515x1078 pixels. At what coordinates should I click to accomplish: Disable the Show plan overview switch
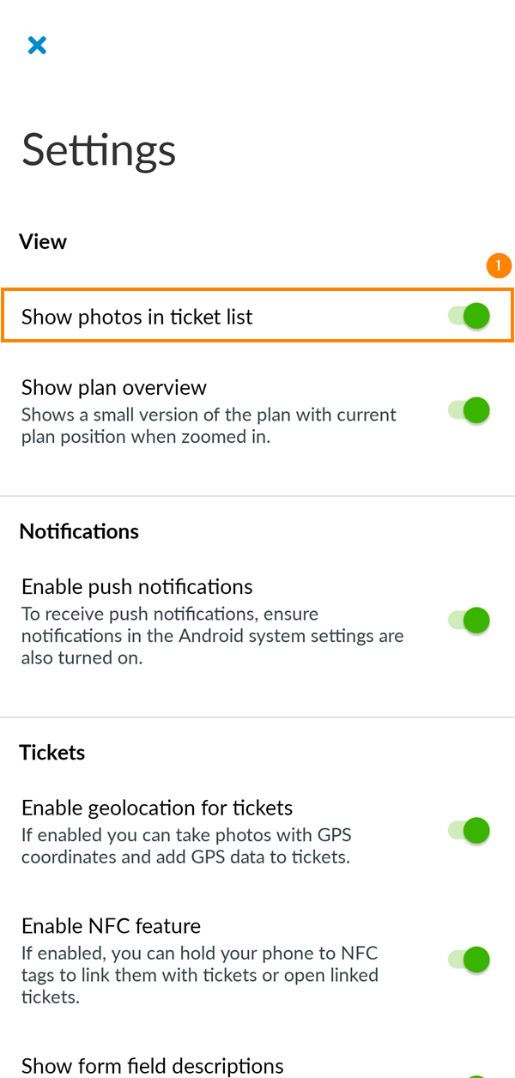pyautogui.click(x=470, y=409)
